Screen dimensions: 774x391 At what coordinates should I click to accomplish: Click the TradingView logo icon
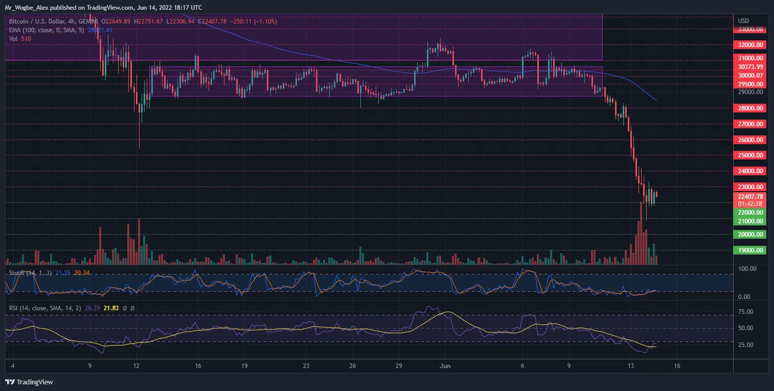point(10,382)
